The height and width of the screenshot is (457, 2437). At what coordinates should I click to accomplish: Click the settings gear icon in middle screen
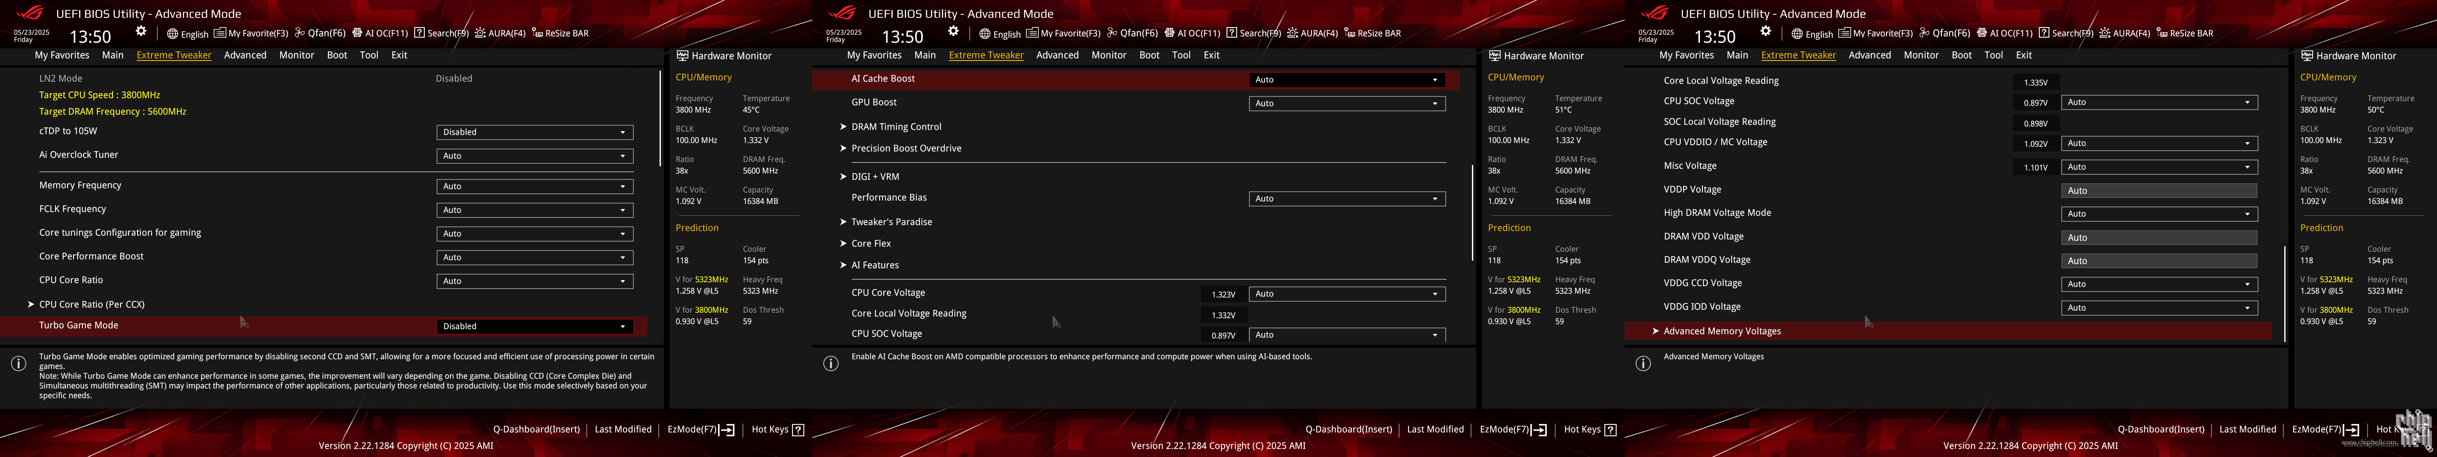click(954, 31)
